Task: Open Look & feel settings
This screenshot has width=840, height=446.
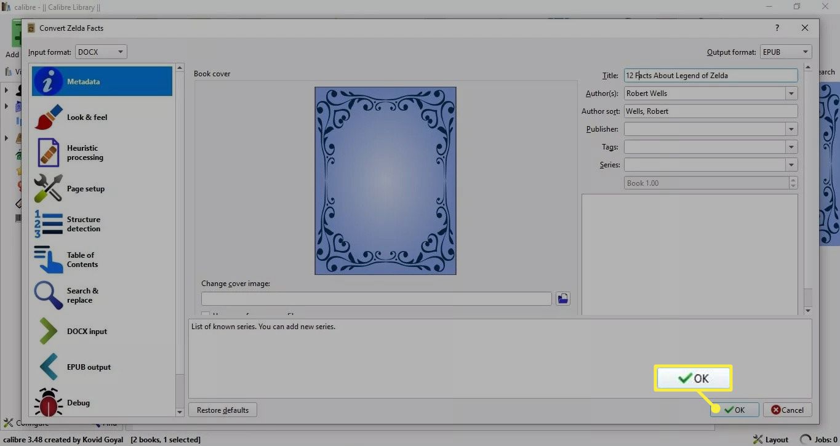Action: click(102, 117)
